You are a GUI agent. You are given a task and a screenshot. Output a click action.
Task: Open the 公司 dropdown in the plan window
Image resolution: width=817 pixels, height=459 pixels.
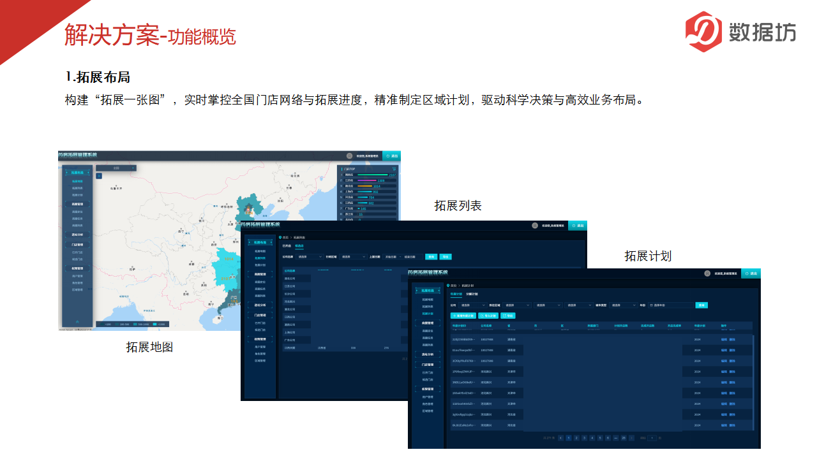(x=473, y=305)
